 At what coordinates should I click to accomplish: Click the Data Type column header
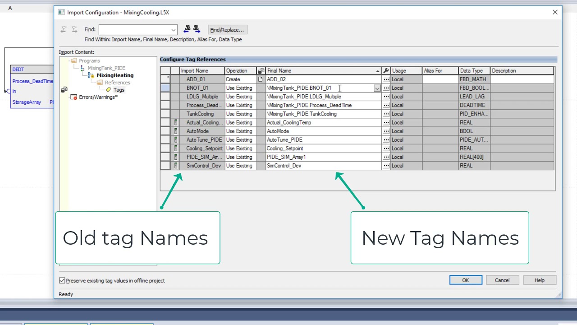click(x=474, y=71)
